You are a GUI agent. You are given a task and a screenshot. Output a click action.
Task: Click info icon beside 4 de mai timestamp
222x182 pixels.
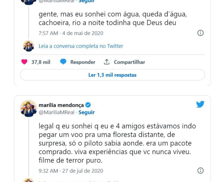click(201, 33)
